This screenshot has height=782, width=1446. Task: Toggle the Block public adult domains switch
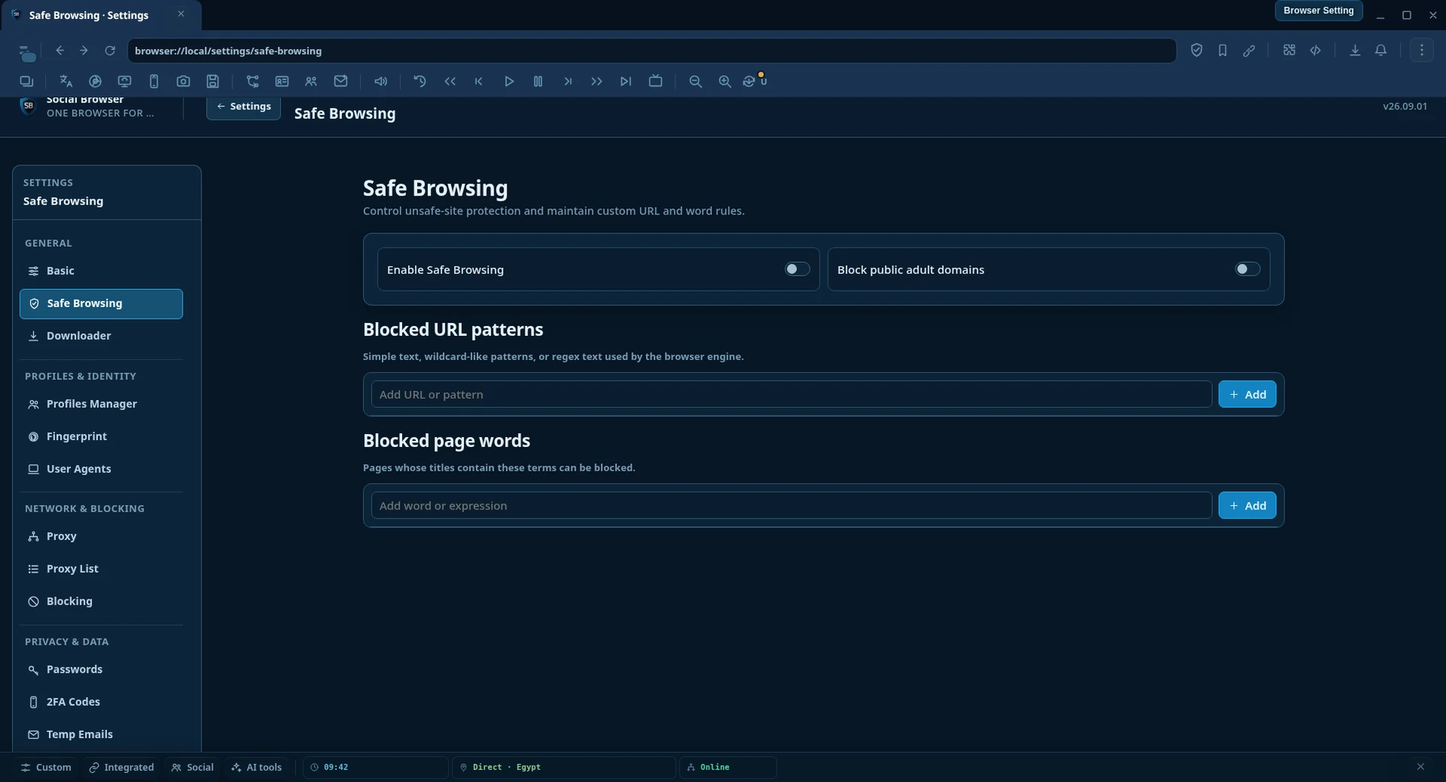click(1248, 269)
